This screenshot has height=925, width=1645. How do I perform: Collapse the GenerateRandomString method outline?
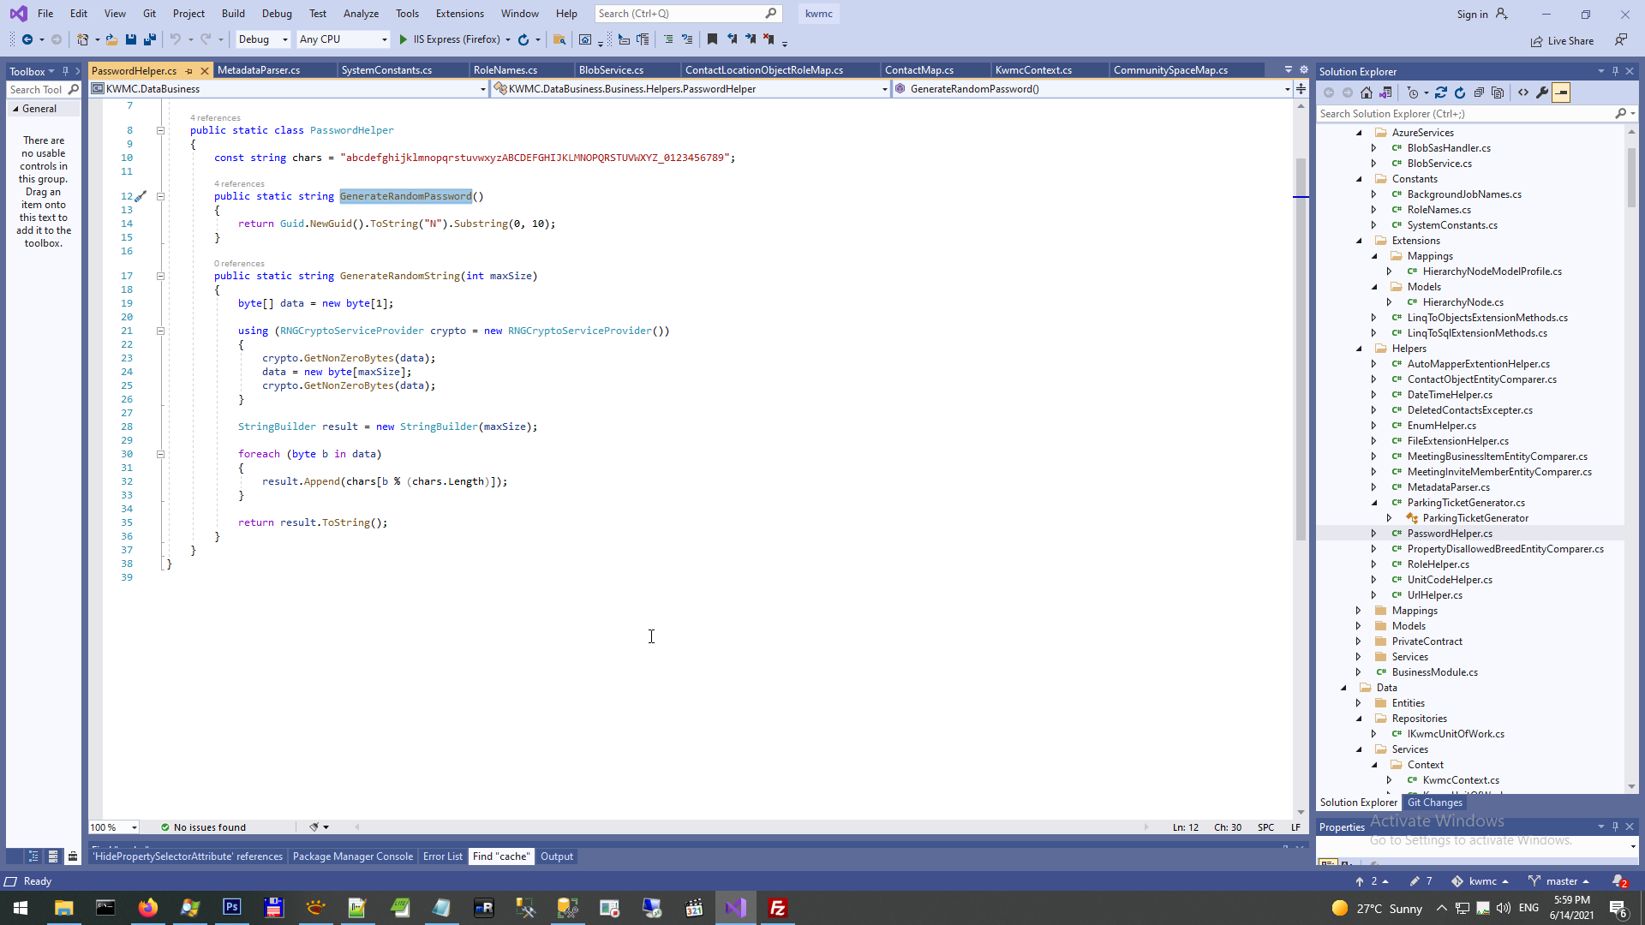[x=160, y=276]
